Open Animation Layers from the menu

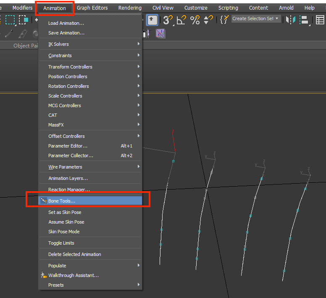click(x=90, y=178)
